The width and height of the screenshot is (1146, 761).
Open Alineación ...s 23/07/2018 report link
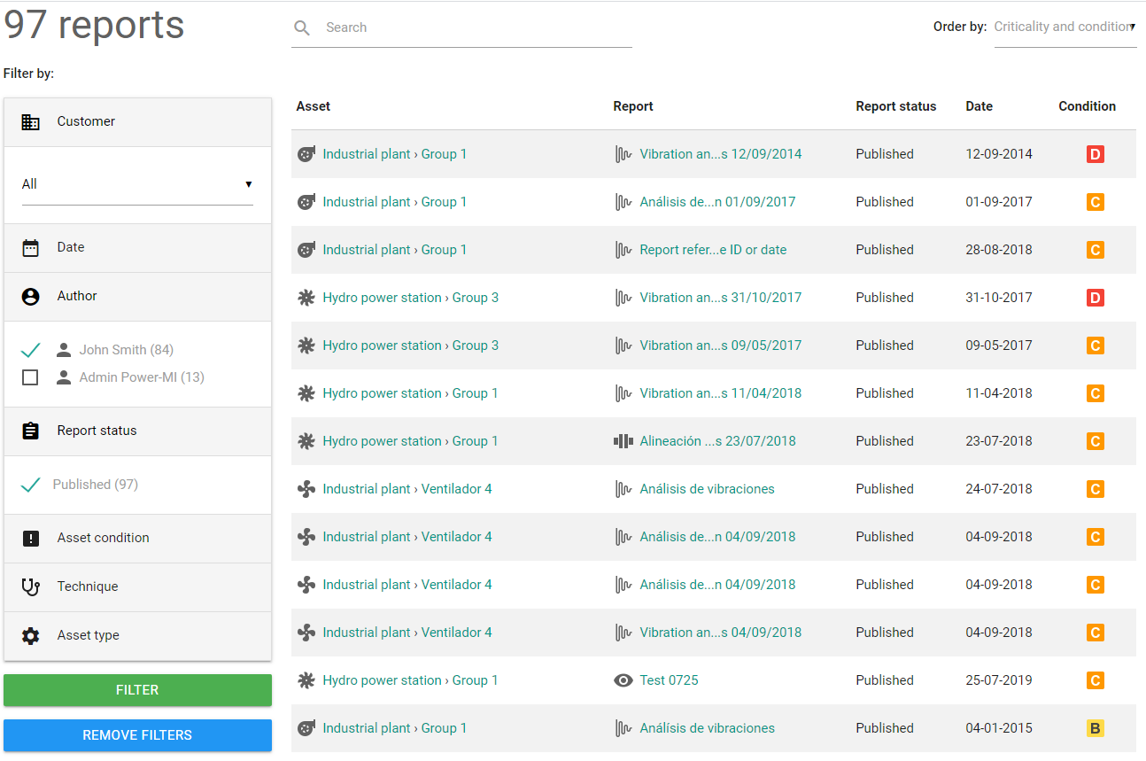click(x=718, y=441)
